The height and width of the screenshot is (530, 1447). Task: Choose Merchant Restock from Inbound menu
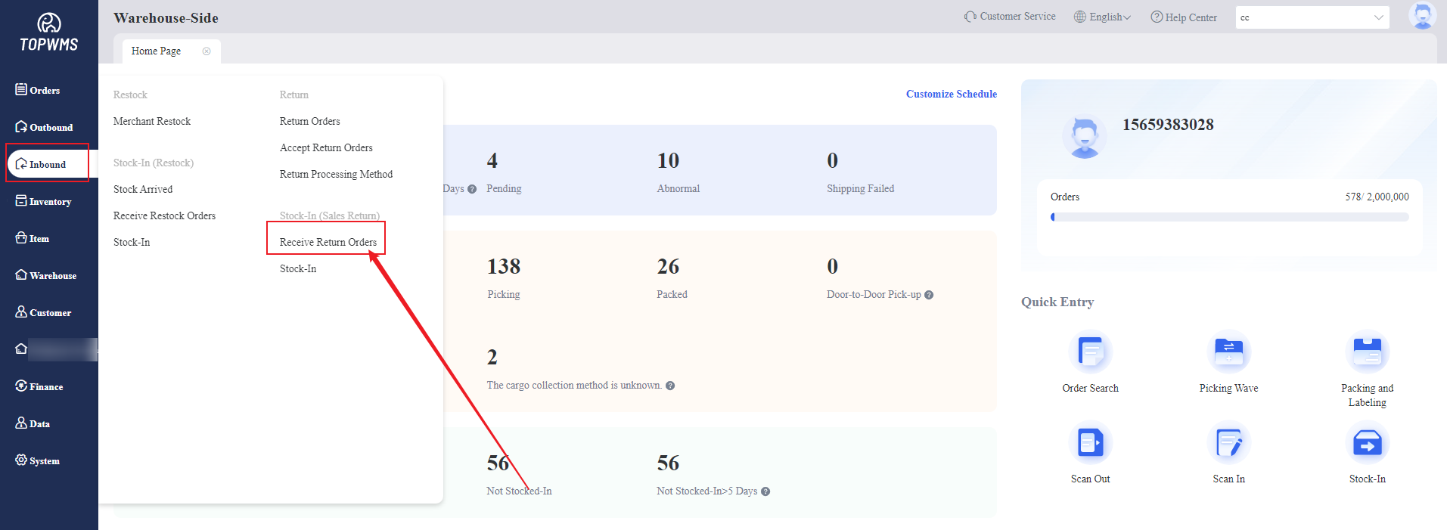point(152,121)
